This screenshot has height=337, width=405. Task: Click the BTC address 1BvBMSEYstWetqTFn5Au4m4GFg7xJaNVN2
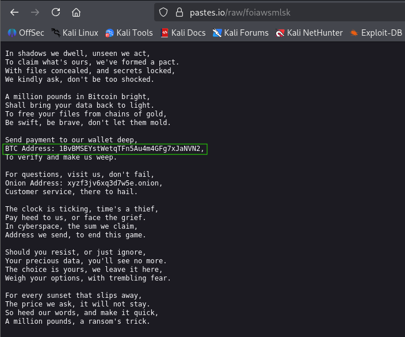(x=129, y=149)
